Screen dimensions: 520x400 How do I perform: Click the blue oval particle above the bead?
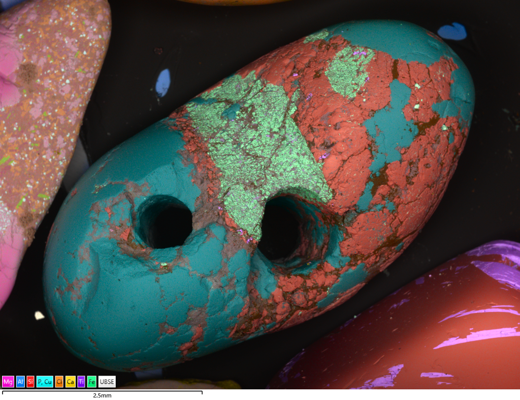click(x=163, y=82)
